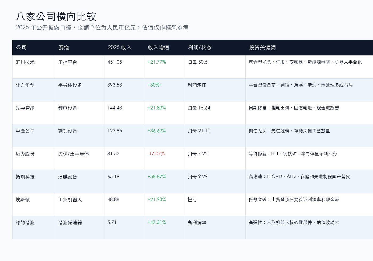
Task: Click the revenue value 65.19
Action: pos(113,177)
